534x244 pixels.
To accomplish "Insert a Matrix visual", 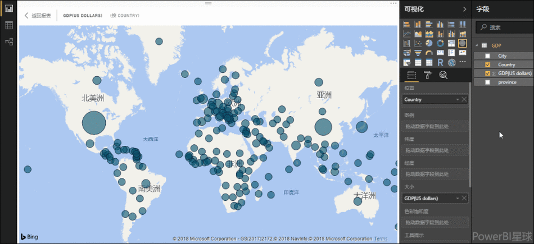I will (x=429, y=62).
